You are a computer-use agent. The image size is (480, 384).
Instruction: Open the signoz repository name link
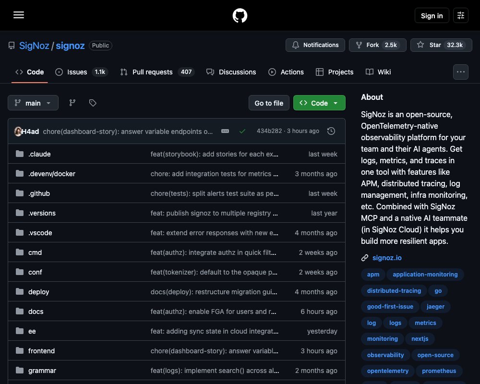(x=70, y=46)
